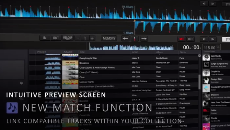Viewport: 230px width, 130px height.
Task: Click lower deck step backward icon
Action: point(204,39)
